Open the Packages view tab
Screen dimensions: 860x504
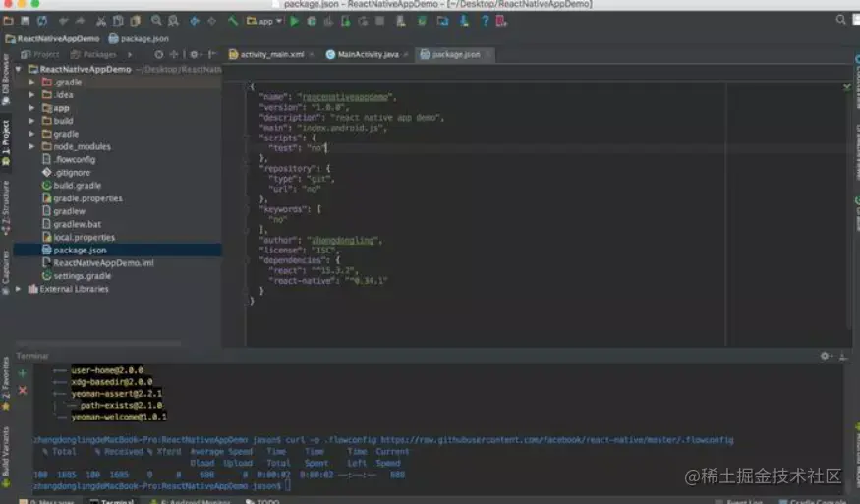(93, 54)
